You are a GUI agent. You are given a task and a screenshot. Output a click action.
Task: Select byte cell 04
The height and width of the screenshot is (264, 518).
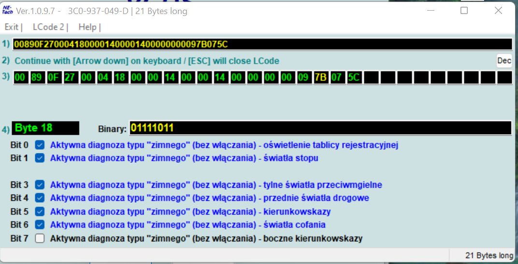tap(104, 78)
